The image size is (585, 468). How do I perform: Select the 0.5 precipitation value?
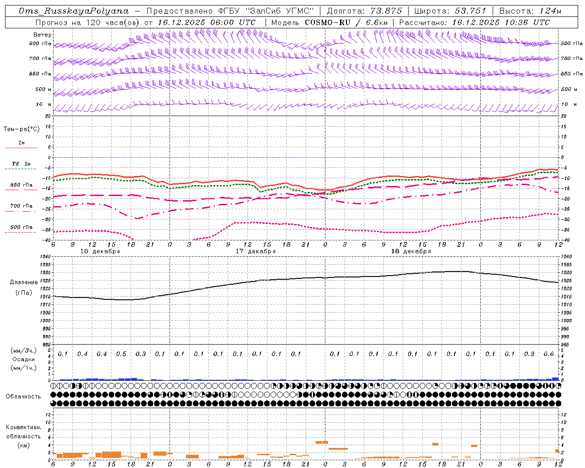(x=121, y=354)
